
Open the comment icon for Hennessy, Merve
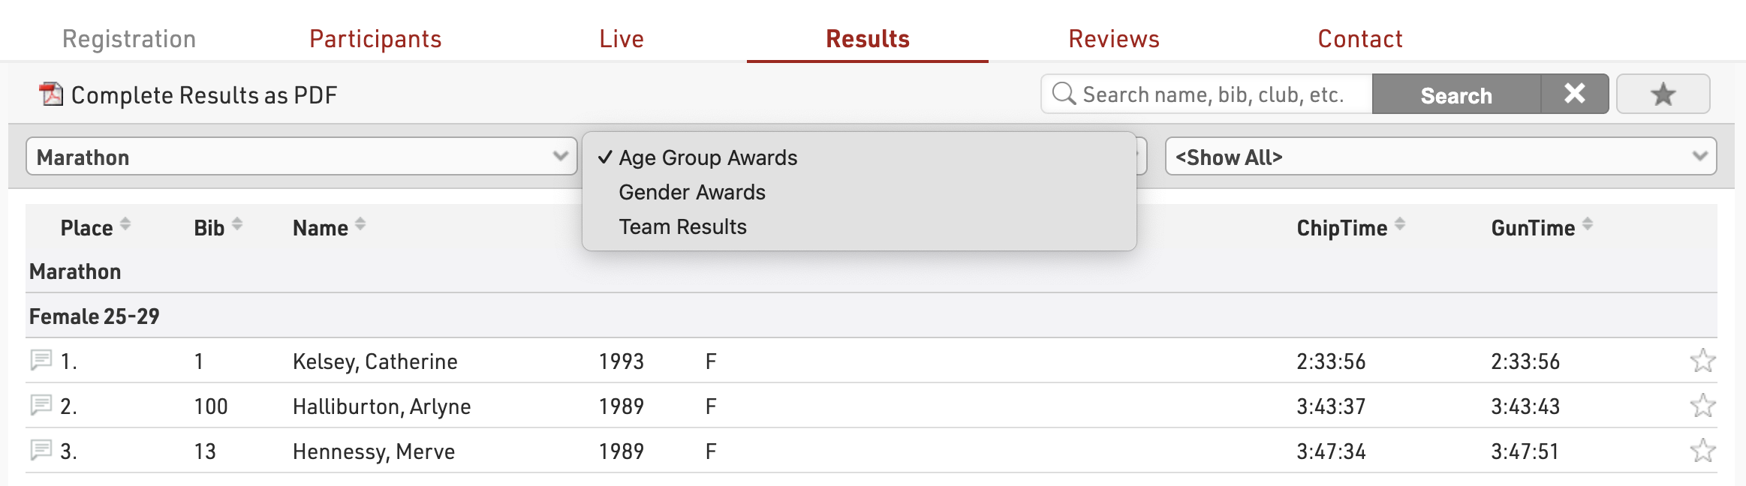tap(41, 450)
